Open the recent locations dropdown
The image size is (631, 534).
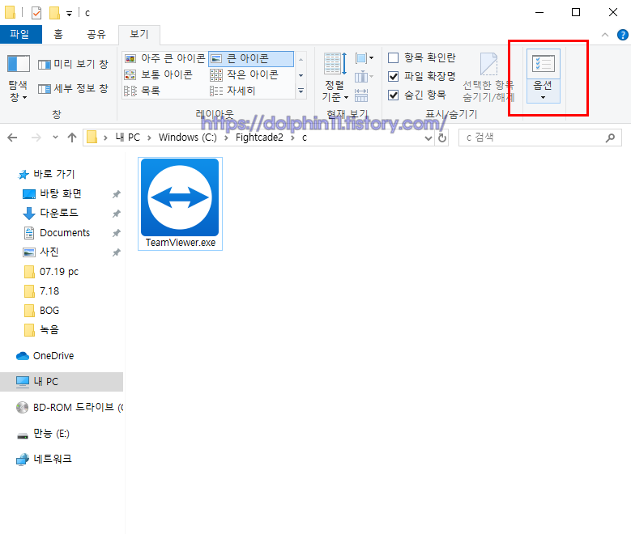56,138
